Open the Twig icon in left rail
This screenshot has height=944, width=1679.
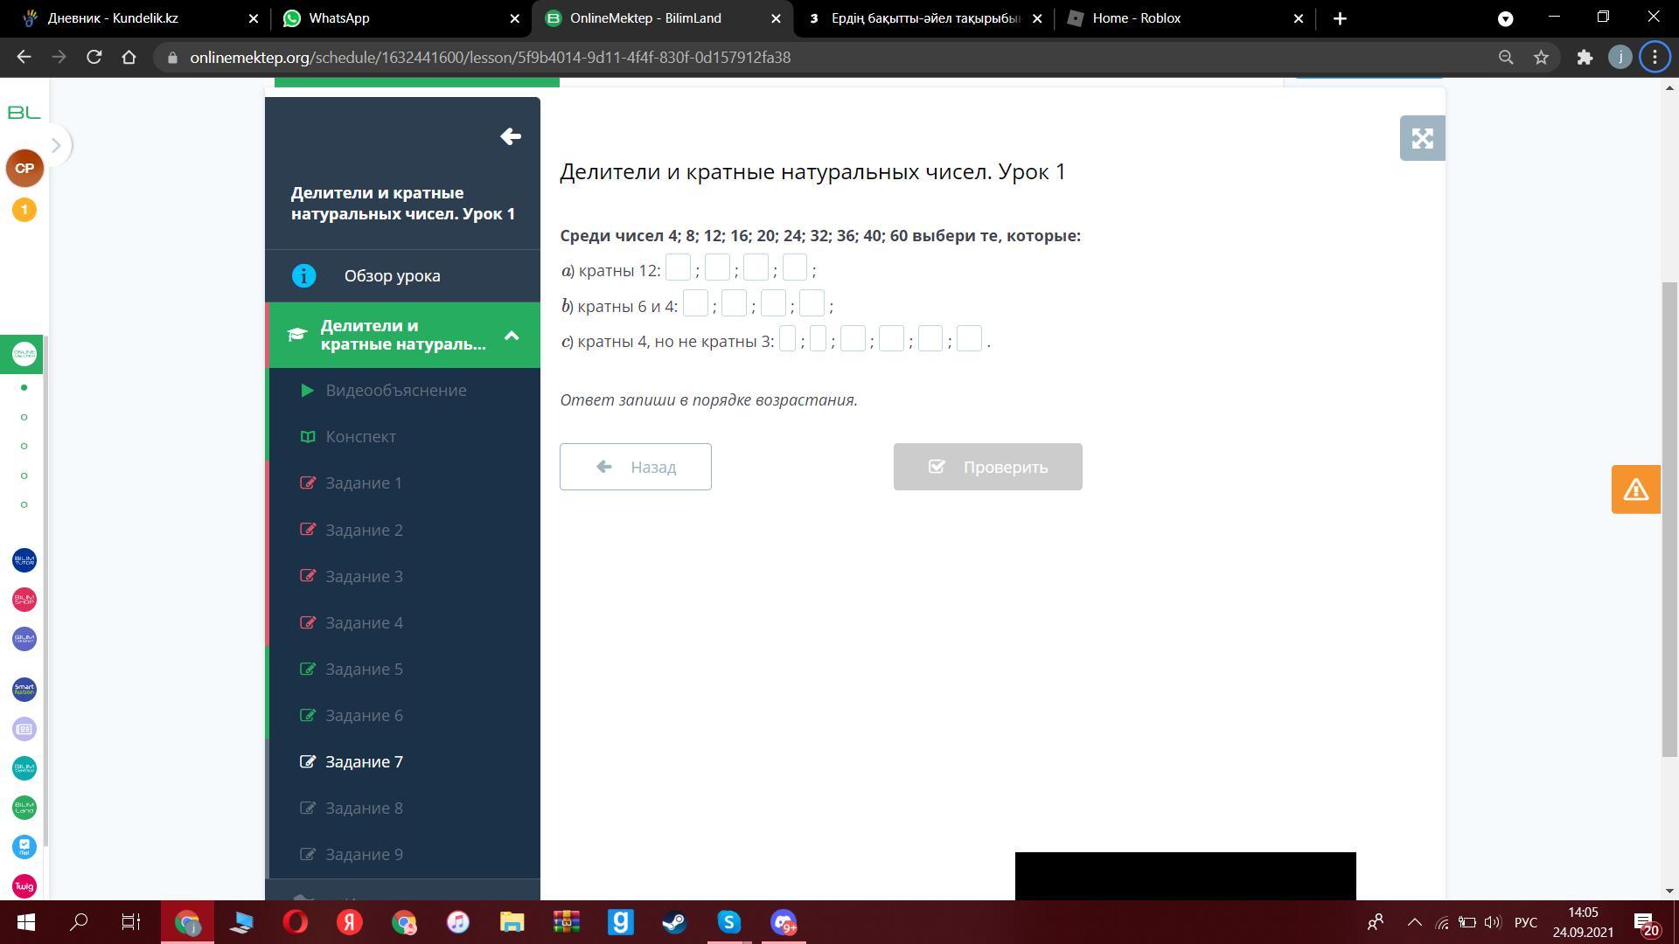[x=24, y=885]
